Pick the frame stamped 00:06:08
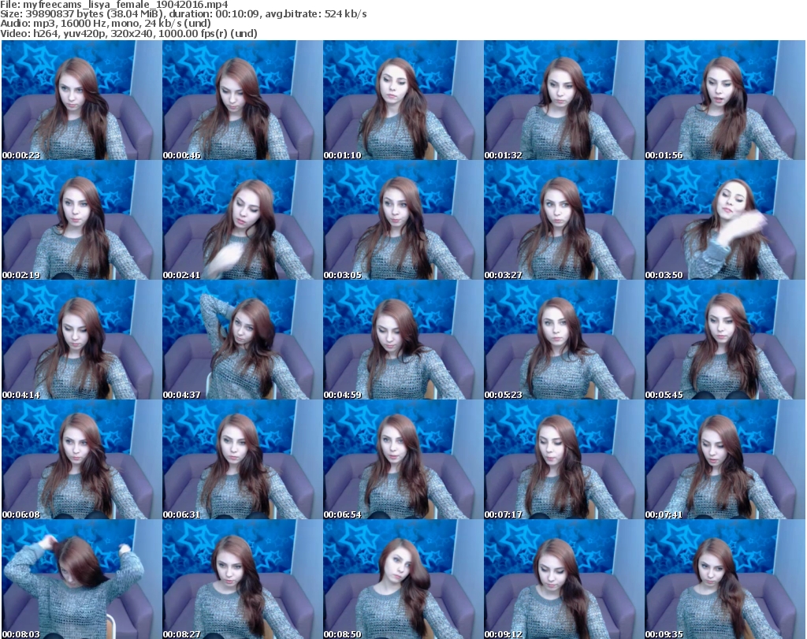The width and height of the screenshot is (807, 639). coord(82,459)
